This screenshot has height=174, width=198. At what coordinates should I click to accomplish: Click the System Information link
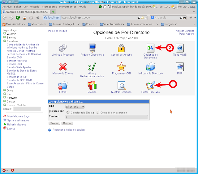pos(18,121)
